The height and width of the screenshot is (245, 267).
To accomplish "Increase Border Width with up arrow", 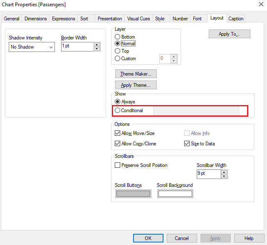I will (x=97, y=45).
